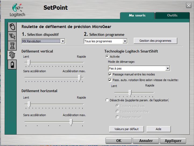The width and height of the screenshot is (194, 146).
Task: Select Toujours rotation libre radio option
Action: click(117, 111)
